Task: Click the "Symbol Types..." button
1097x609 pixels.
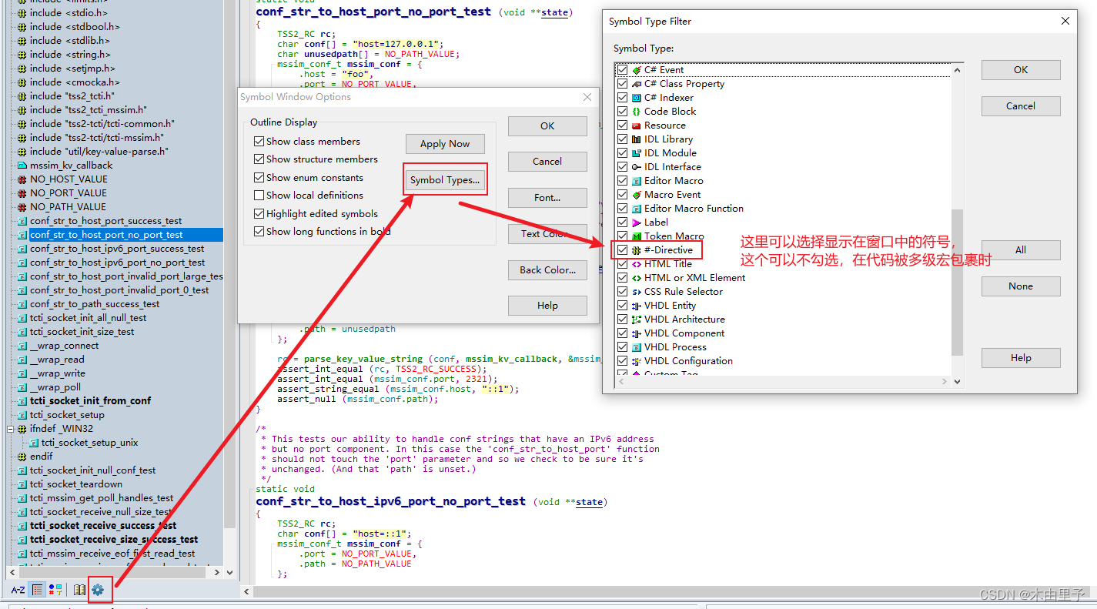Action: pyautogui.click(x=445, y=179)
